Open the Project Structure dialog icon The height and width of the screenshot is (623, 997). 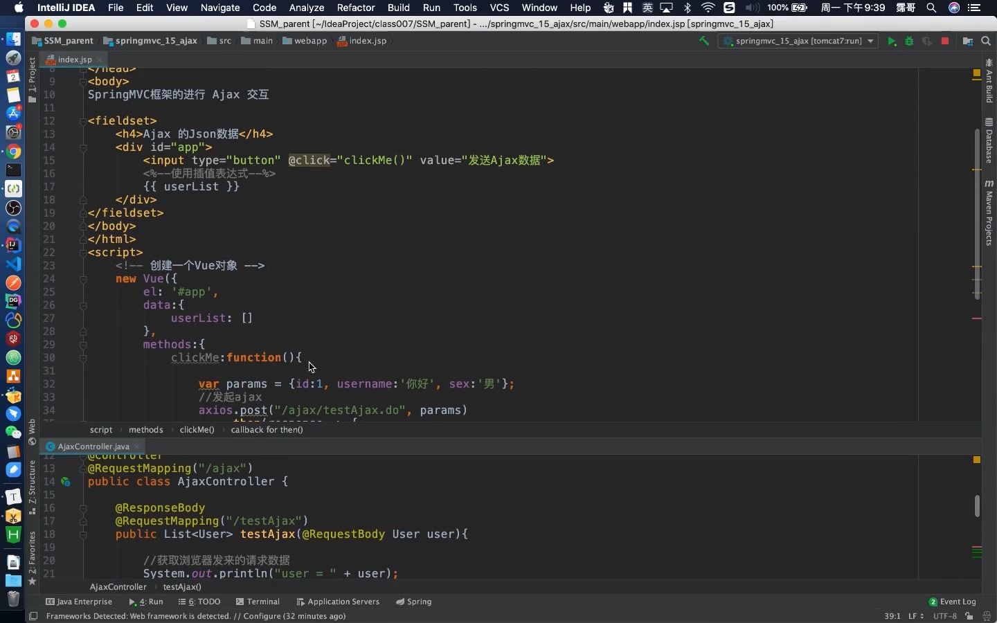(x=968, y=42)
